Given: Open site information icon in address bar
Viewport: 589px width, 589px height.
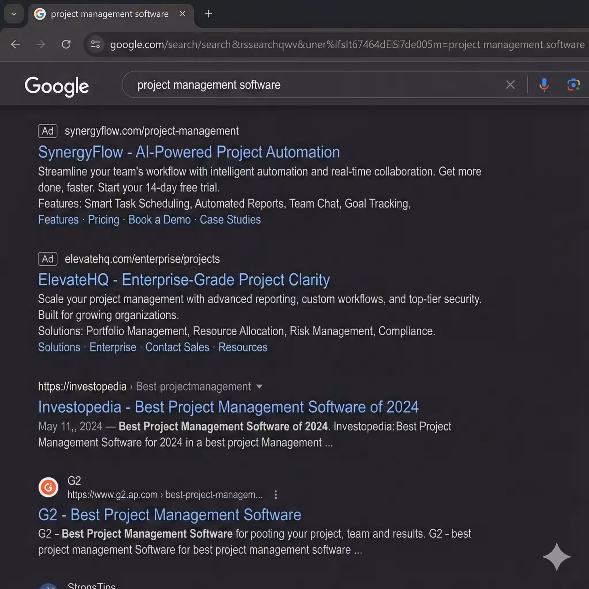Looking at the screenshot, I should point(95,45).
